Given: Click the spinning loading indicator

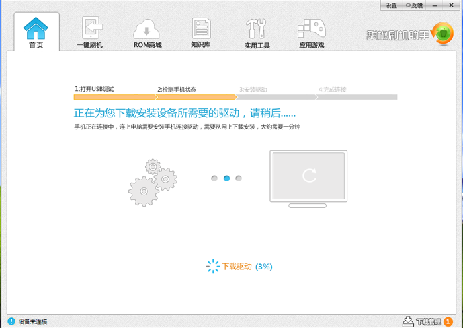Looking at the screenshot, I should [213, 267].
